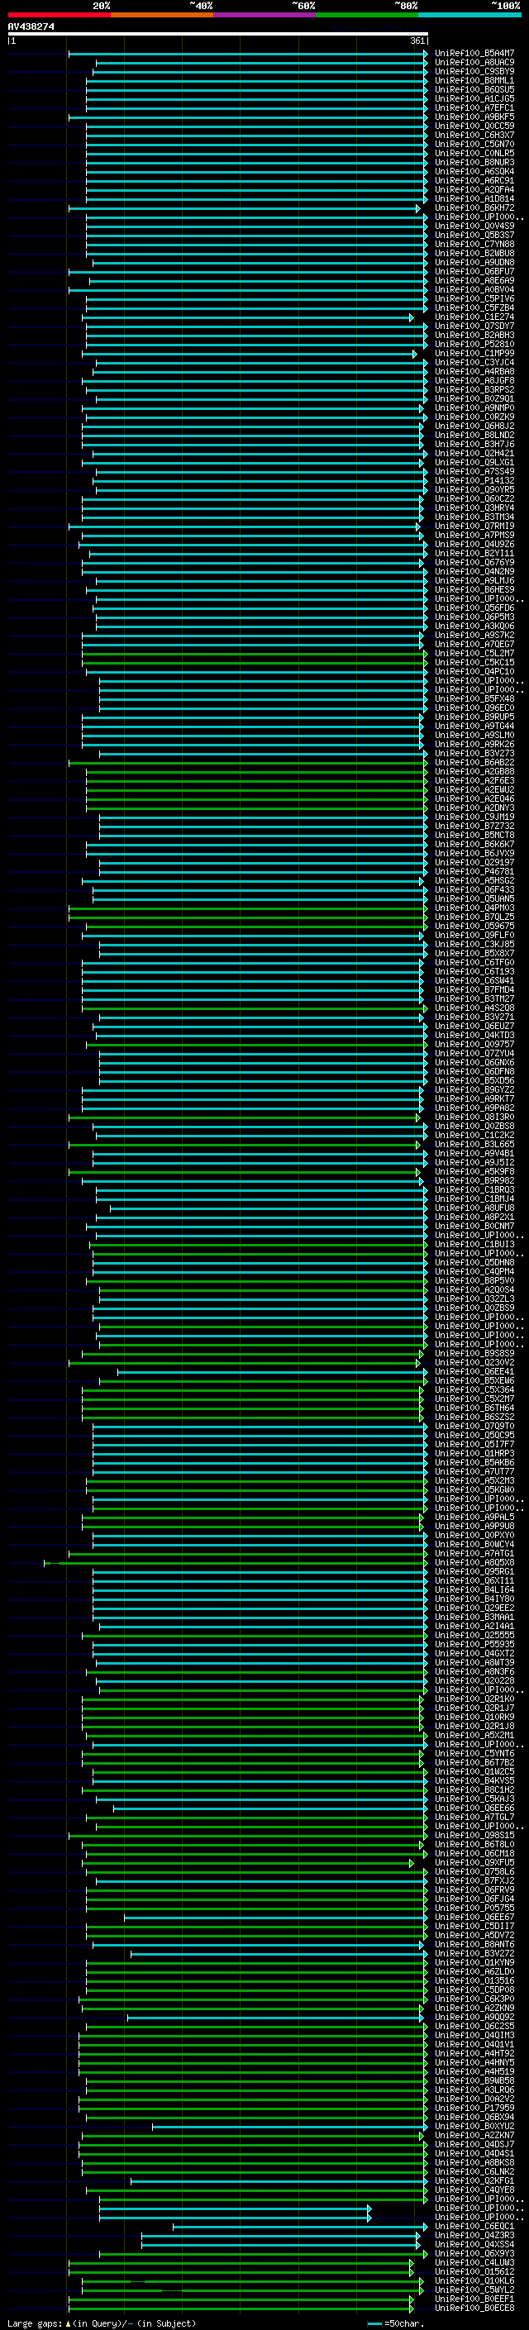Screen dimensions: 529x2330
Task: Pick subject UniRef100_A5K9F8
Action: point(474,1171)
